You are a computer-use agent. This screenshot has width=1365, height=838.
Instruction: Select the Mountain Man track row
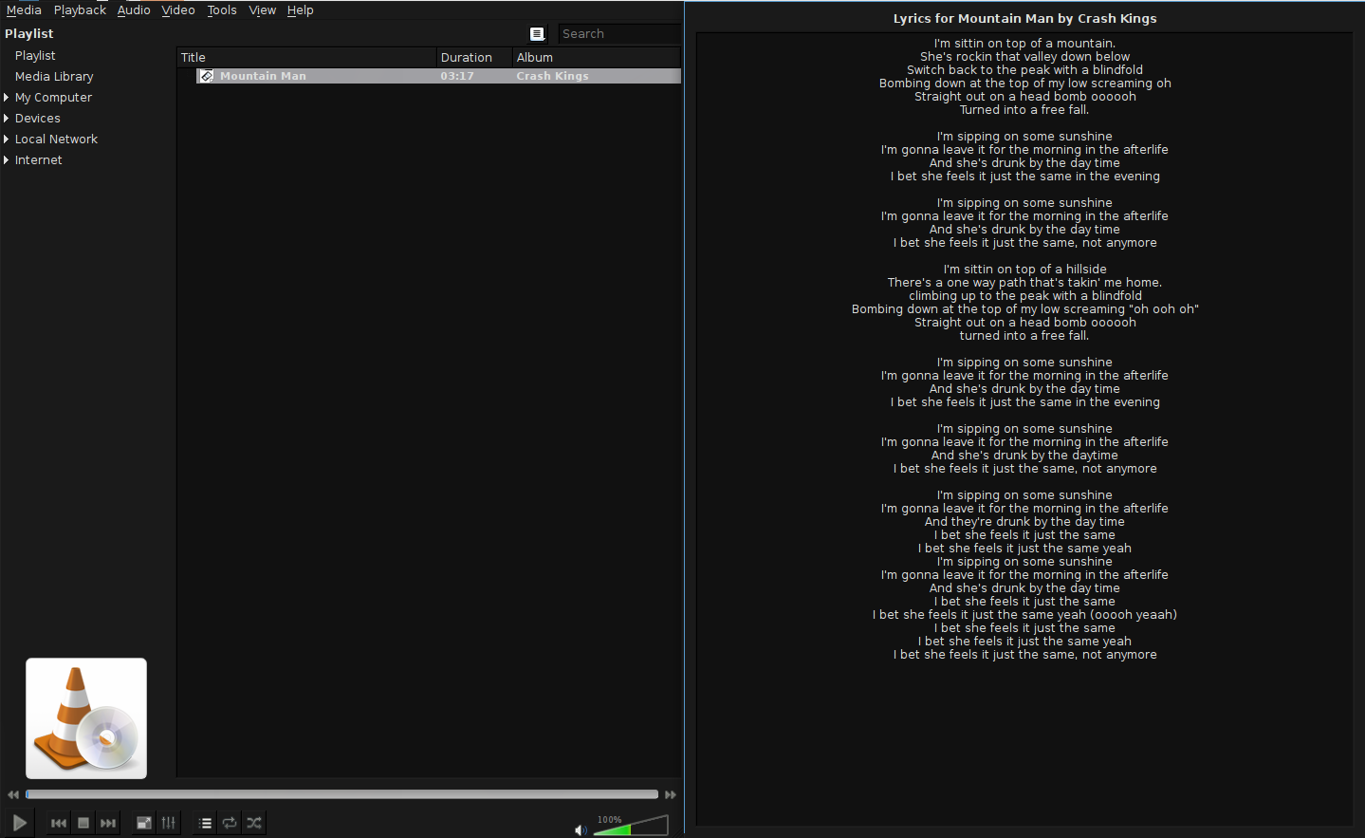tap(438, 76)
